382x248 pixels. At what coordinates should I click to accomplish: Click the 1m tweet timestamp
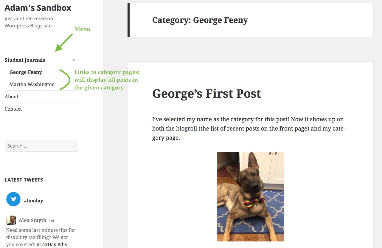(x=52, y=221)
